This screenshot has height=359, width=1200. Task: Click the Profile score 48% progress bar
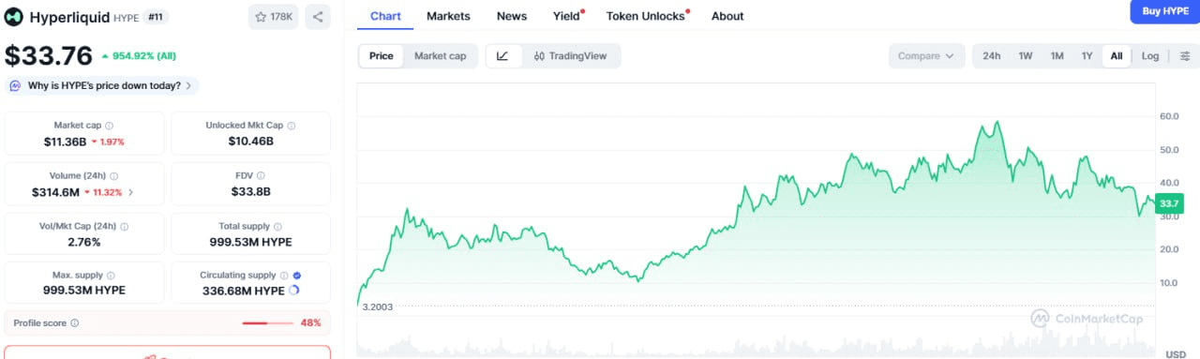point(267,323)
